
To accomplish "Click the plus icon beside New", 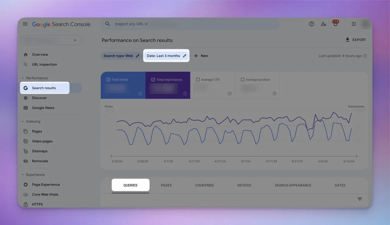I will [x=196, y=56].
